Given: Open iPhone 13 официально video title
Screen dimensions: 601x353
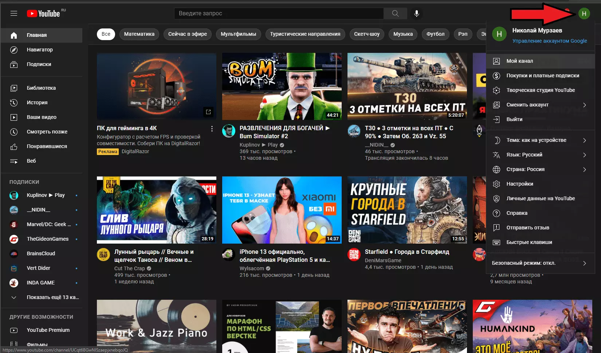Looking at the screenshot, I should coord(285,256).
